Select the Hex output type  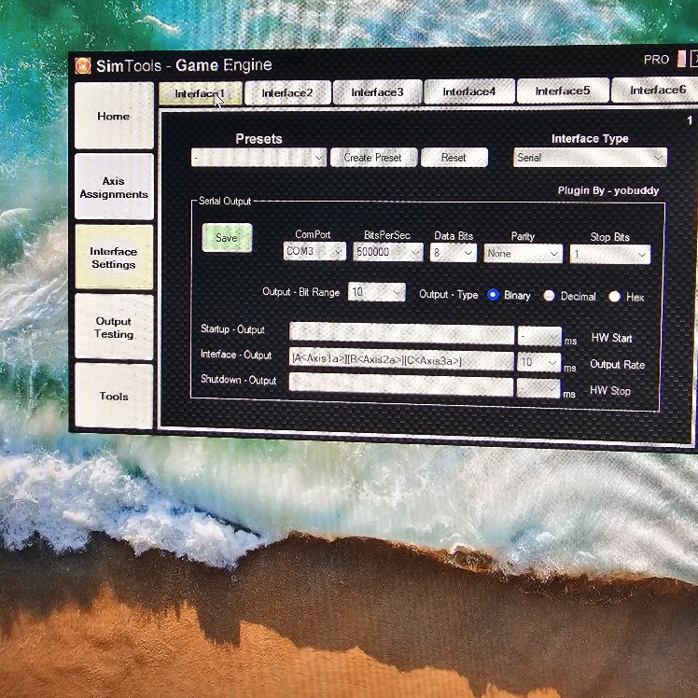click(x=614, y=297)
